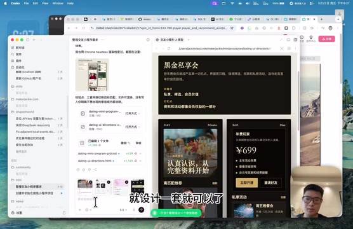Click the fullscreen icon beside preview URL

[282, 48]
